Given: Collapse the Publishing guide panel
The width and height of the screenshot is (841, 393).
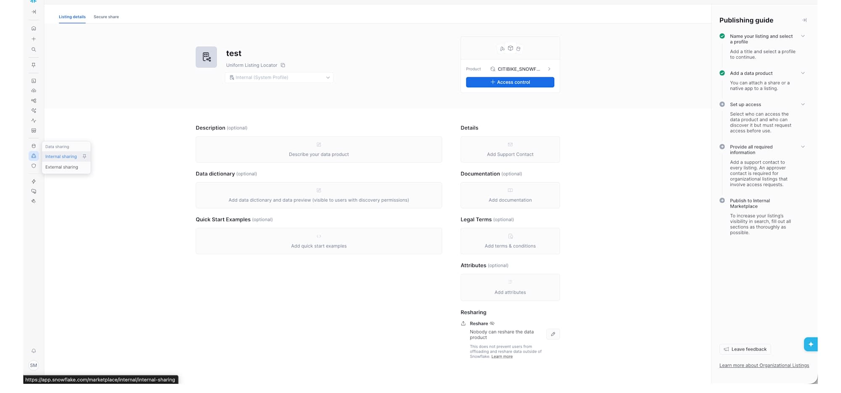Looking at the screenshot, I should pos(804,20).
